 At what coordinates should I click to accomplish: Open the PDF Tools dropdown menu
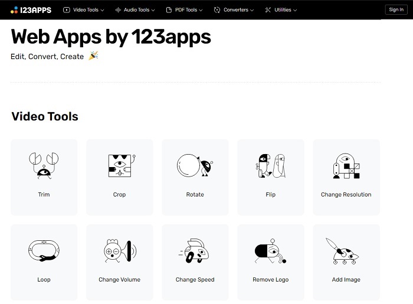[x=185, y=10]
